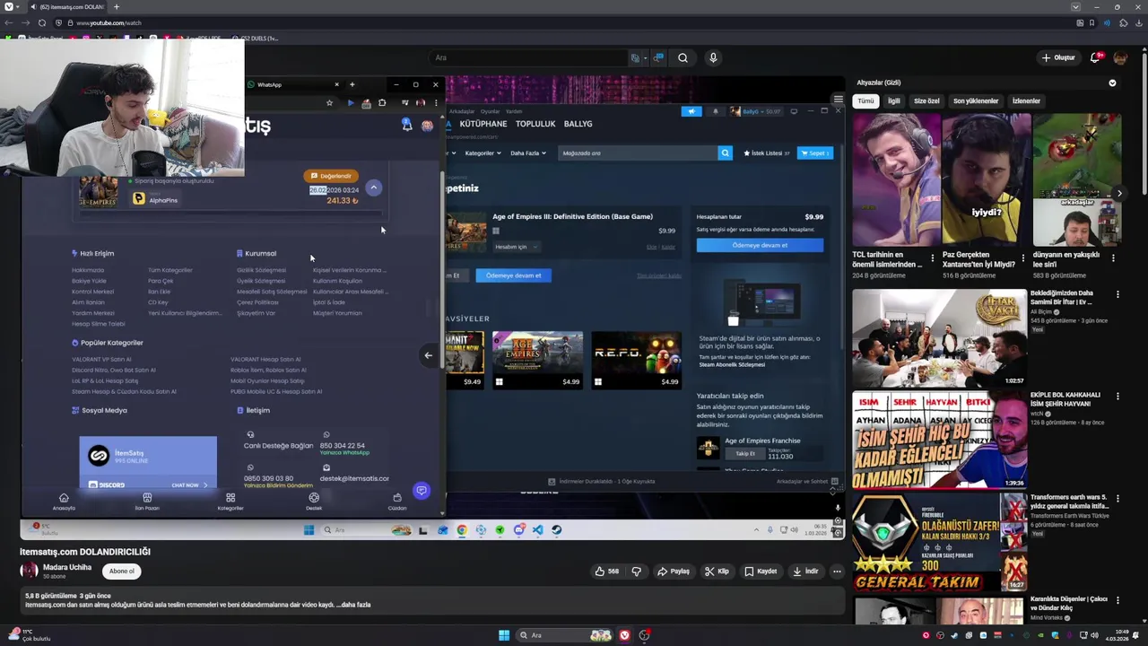This screenshot has height=646, width=1148.
Task: Click the main video player
Action: [x=432, y=305]
